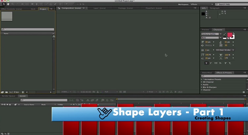Toggle Small Caps text style
Viewport: 248px width, 135px height.
pyautogui.click(x=220, y=63)
